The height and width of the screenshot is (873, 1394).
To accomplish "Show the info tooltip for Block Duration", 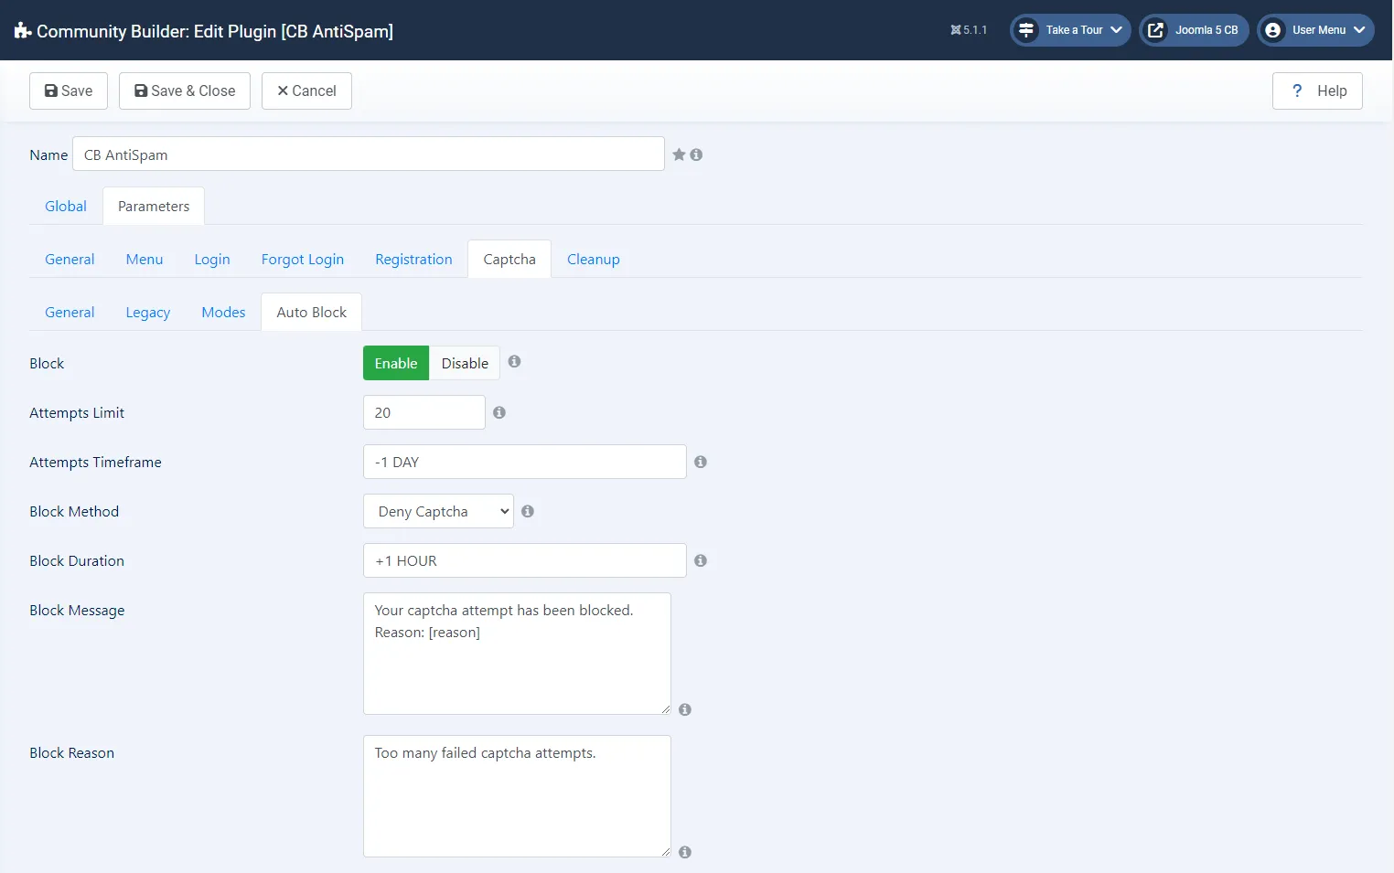I will tap(701, 560).
